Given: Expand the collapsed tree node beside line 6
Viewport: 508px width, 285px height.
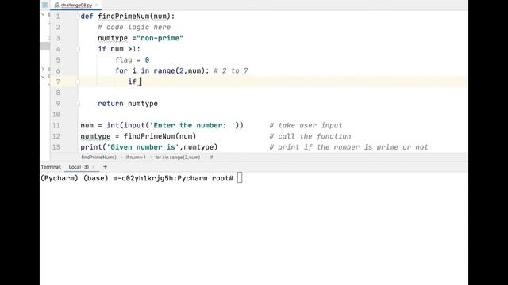Looking at the screenshot, I should click(x=43, y=69).
